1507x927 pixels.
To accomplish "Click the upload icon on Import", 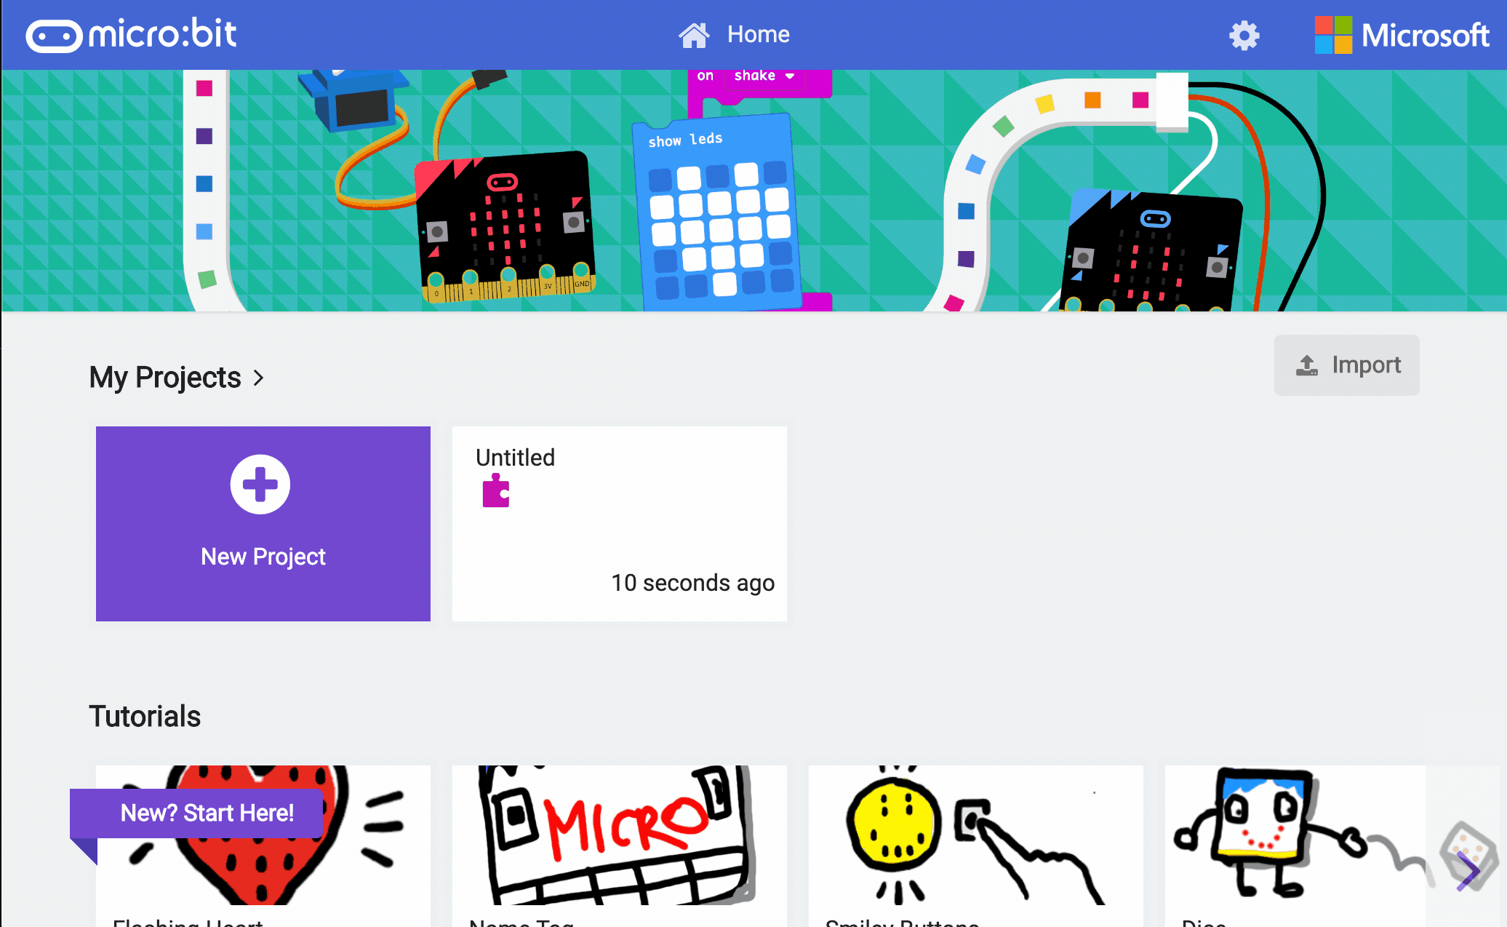I will coord(1307,365).
